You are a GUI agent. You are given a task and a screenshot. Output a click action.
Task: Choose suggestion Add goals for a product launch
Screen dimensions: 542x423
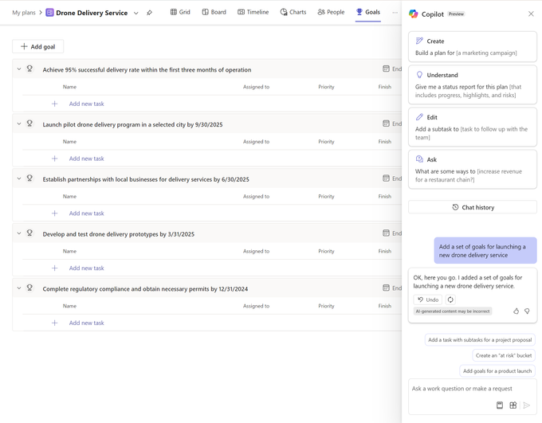coord(497,370)
